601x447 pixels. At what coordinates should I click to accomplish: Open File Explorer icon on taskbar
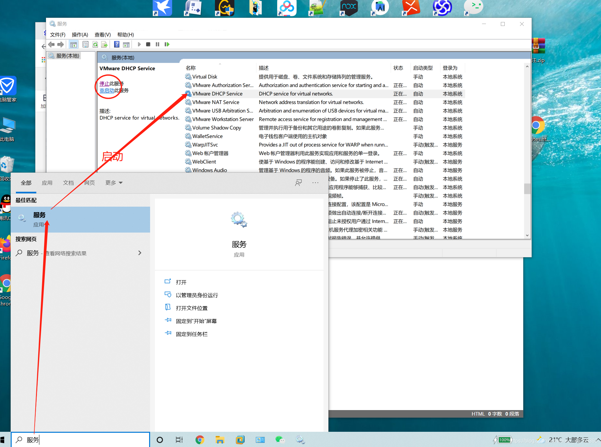220,440
